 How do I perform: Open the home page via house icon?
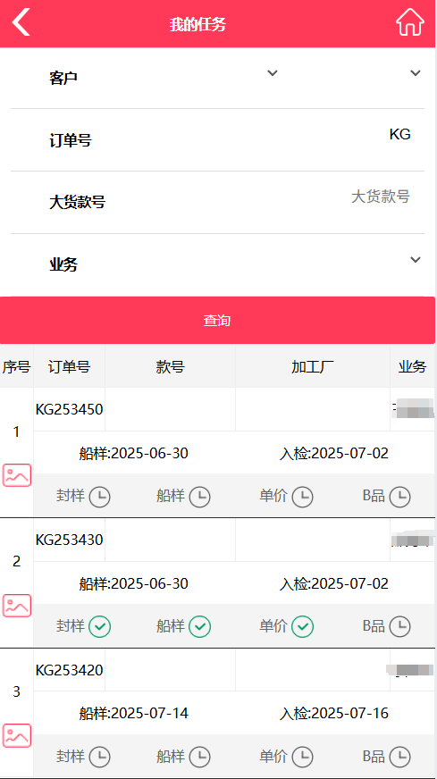[409, 22]
